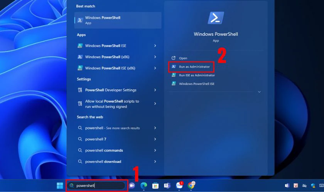324x192 pixels.
Task: Click Windows PowerShell ISE (x86) app icon
Action: click(80, 68)
